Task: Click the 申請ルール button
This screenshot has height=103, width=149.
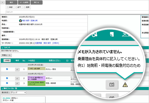Action: 6,55
